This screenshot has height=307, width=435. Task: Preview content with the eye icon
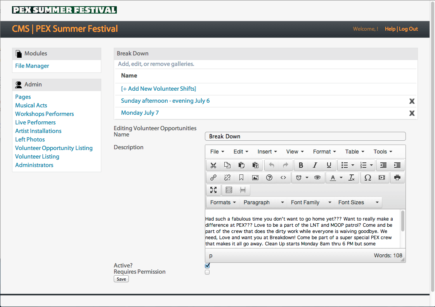317,178
